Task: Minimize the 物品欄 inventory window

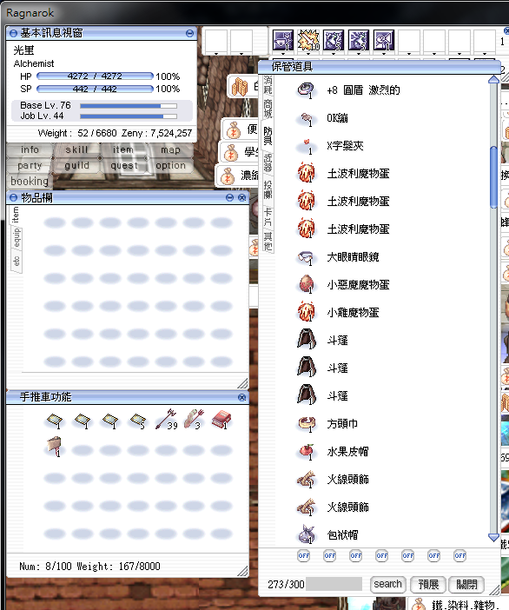Action: 230,197
